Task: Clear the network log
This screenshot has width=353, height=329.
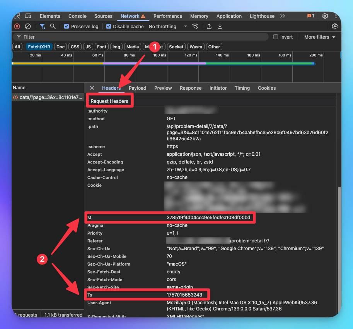Action: pos(28,27)
